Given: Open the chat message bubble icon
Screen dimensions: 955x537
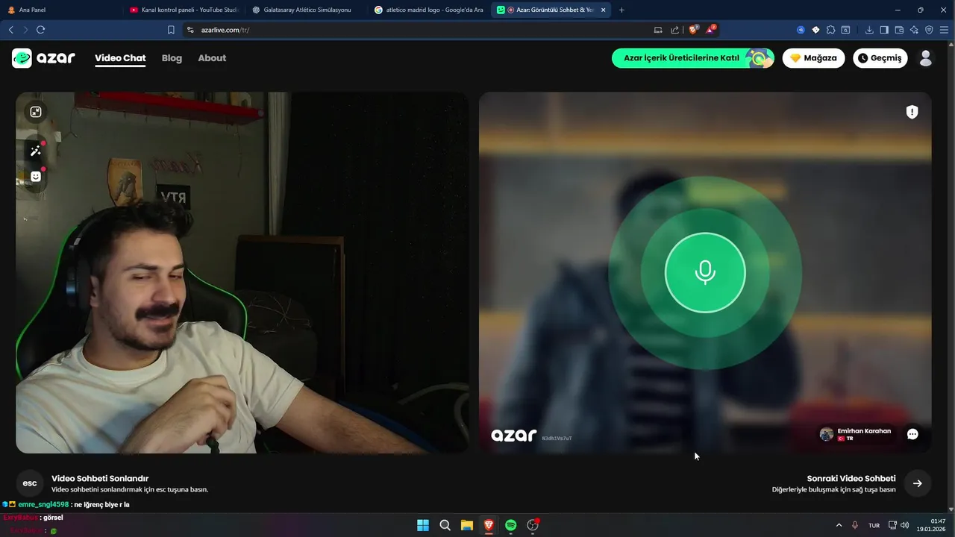Looking at the screenshot, I should pos(912,434).
